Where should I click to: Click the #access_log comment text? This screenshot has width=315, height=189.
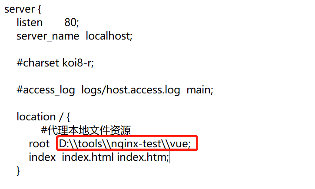46,90
